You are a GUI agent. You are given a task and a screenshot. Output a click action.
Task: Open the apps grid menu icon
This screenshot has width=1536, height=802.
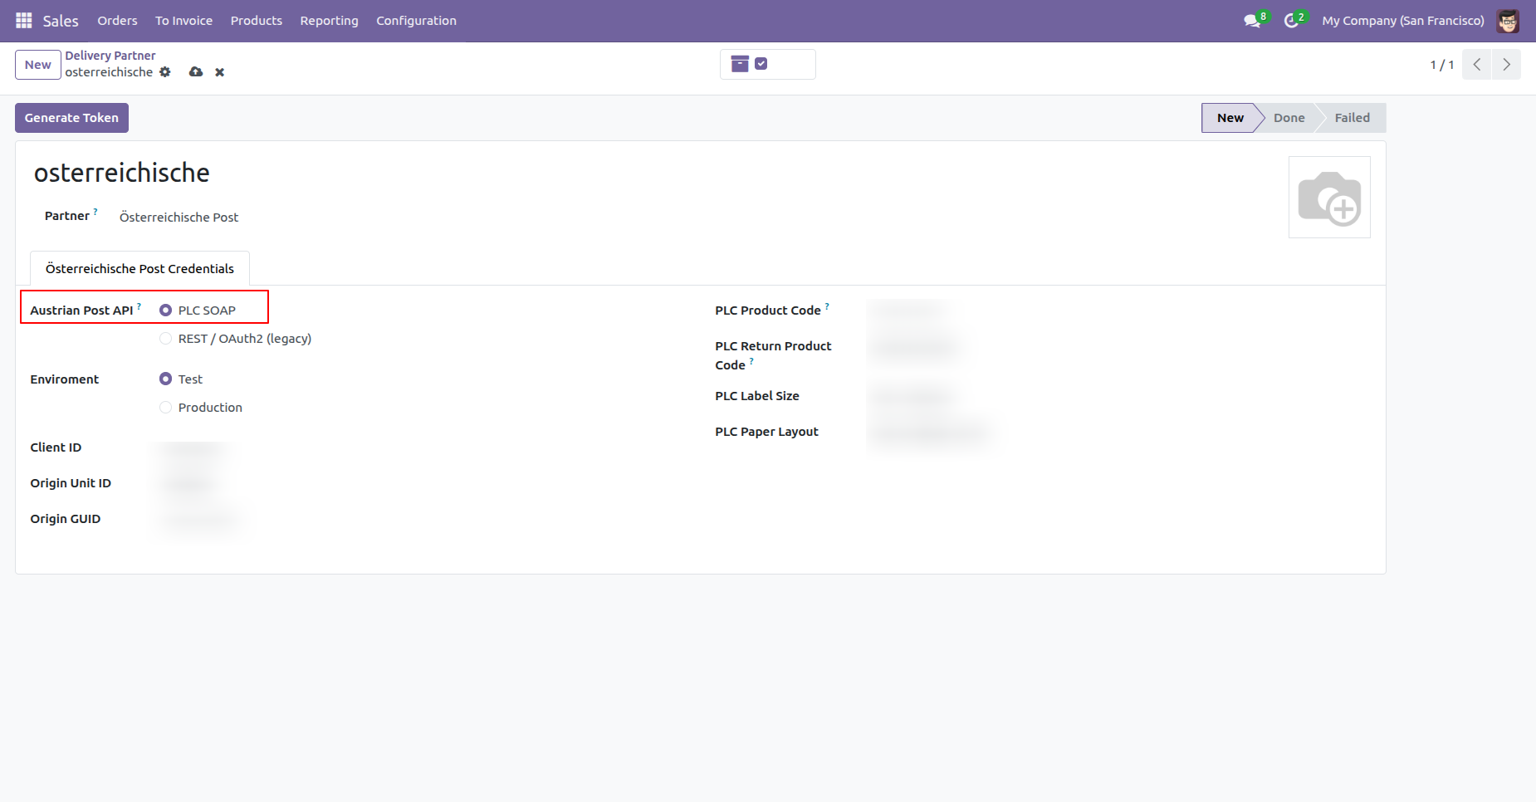pos(23,20)
